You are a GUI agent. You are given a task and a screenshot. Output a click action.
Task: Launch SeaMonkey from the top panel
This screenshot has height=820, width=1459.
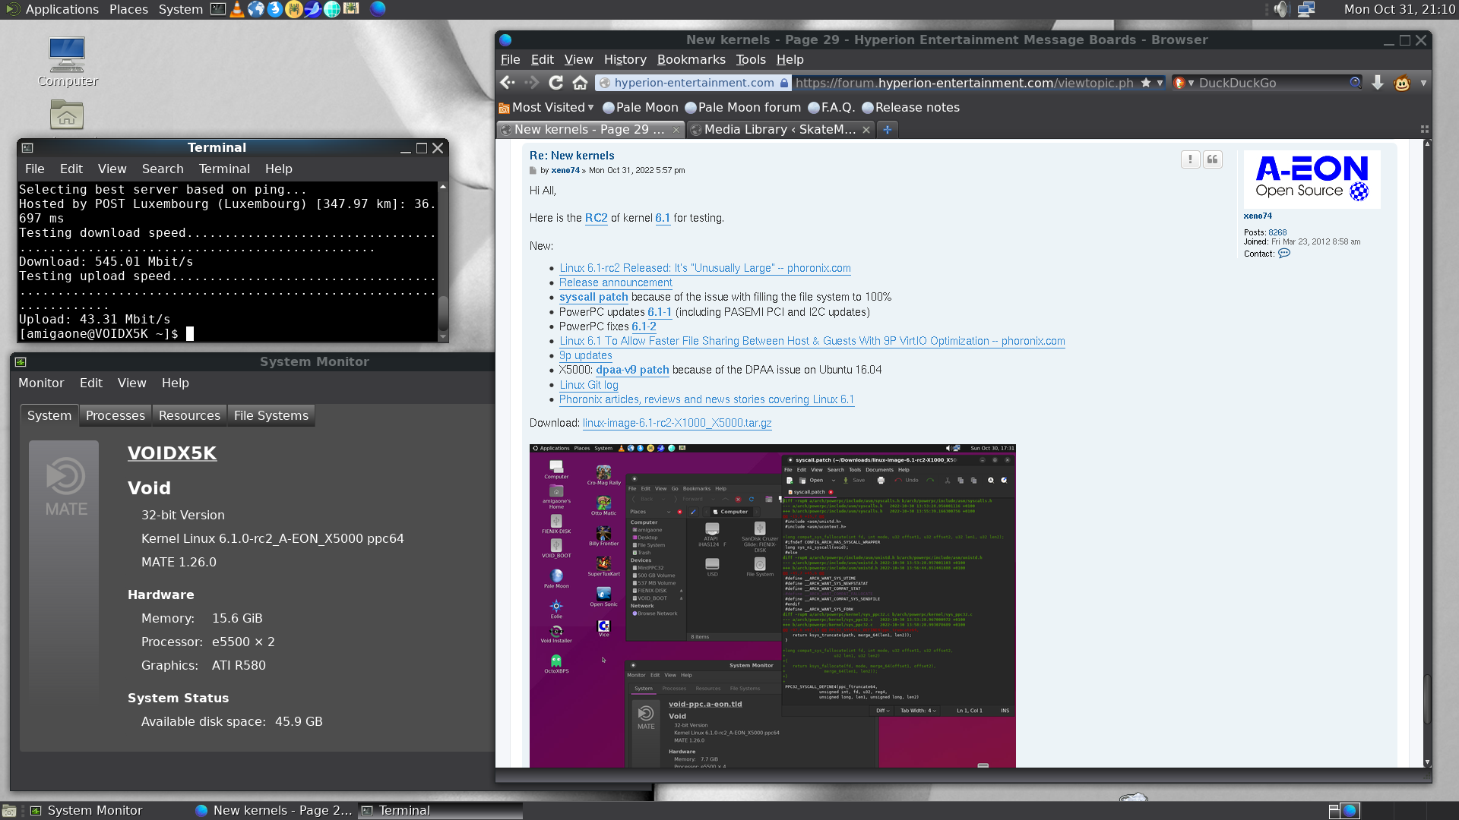(313, 9)
